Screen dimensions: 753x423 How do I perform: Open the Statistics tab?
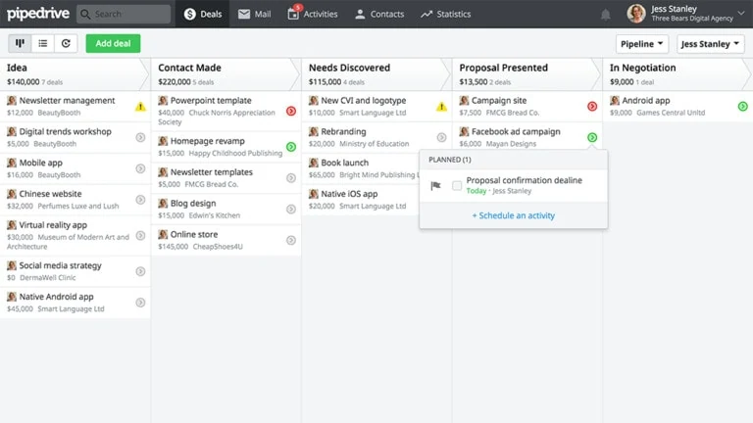tap(446, 14)
